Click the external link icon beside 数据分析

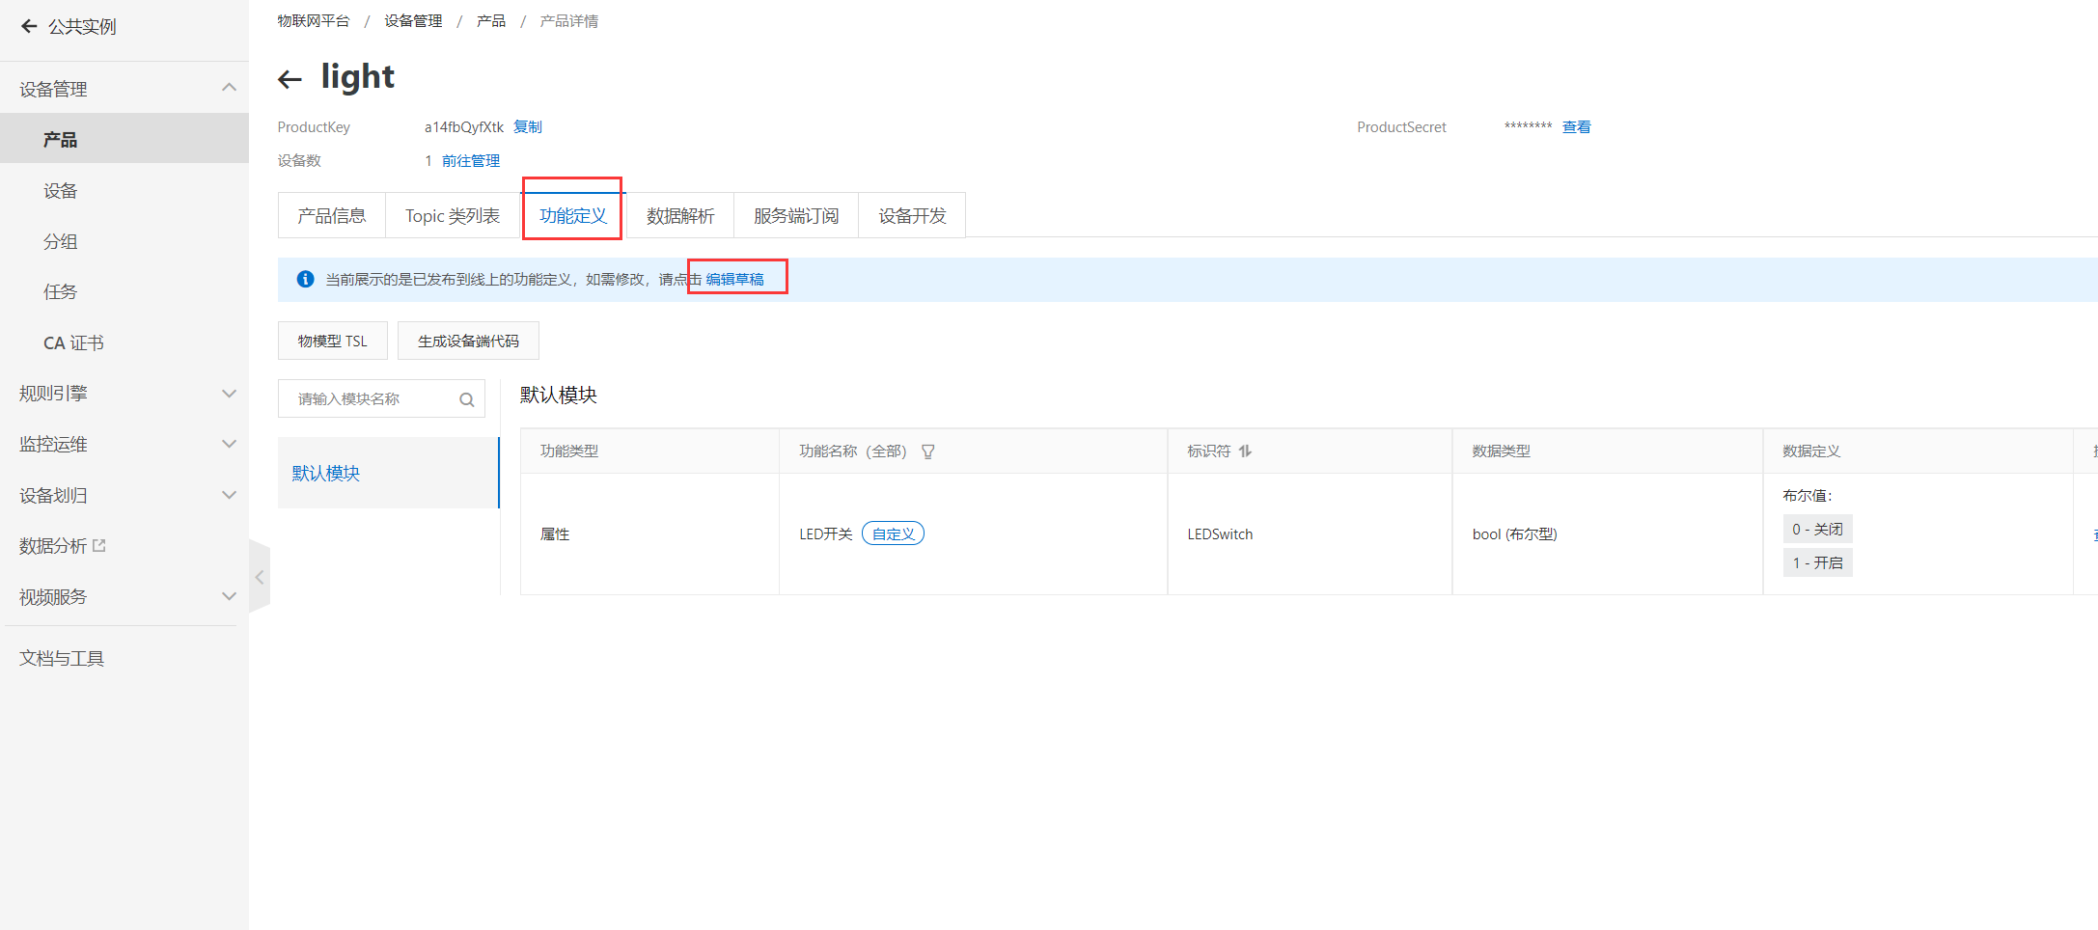(x=99, y=545)
